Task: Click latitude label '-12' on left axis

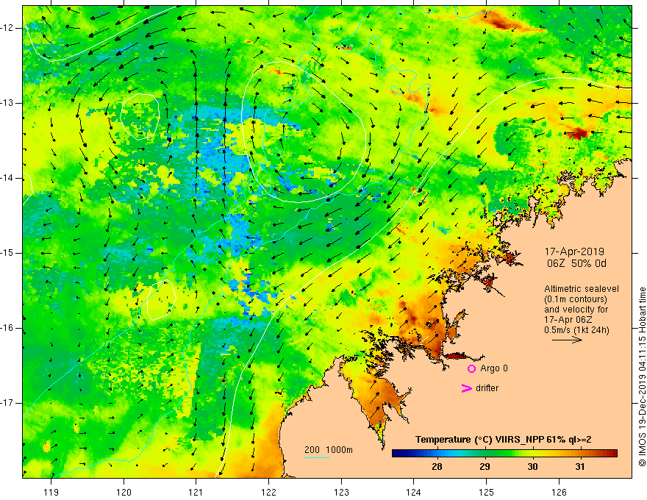Action: pyautogui.click(x=8, y=28)
